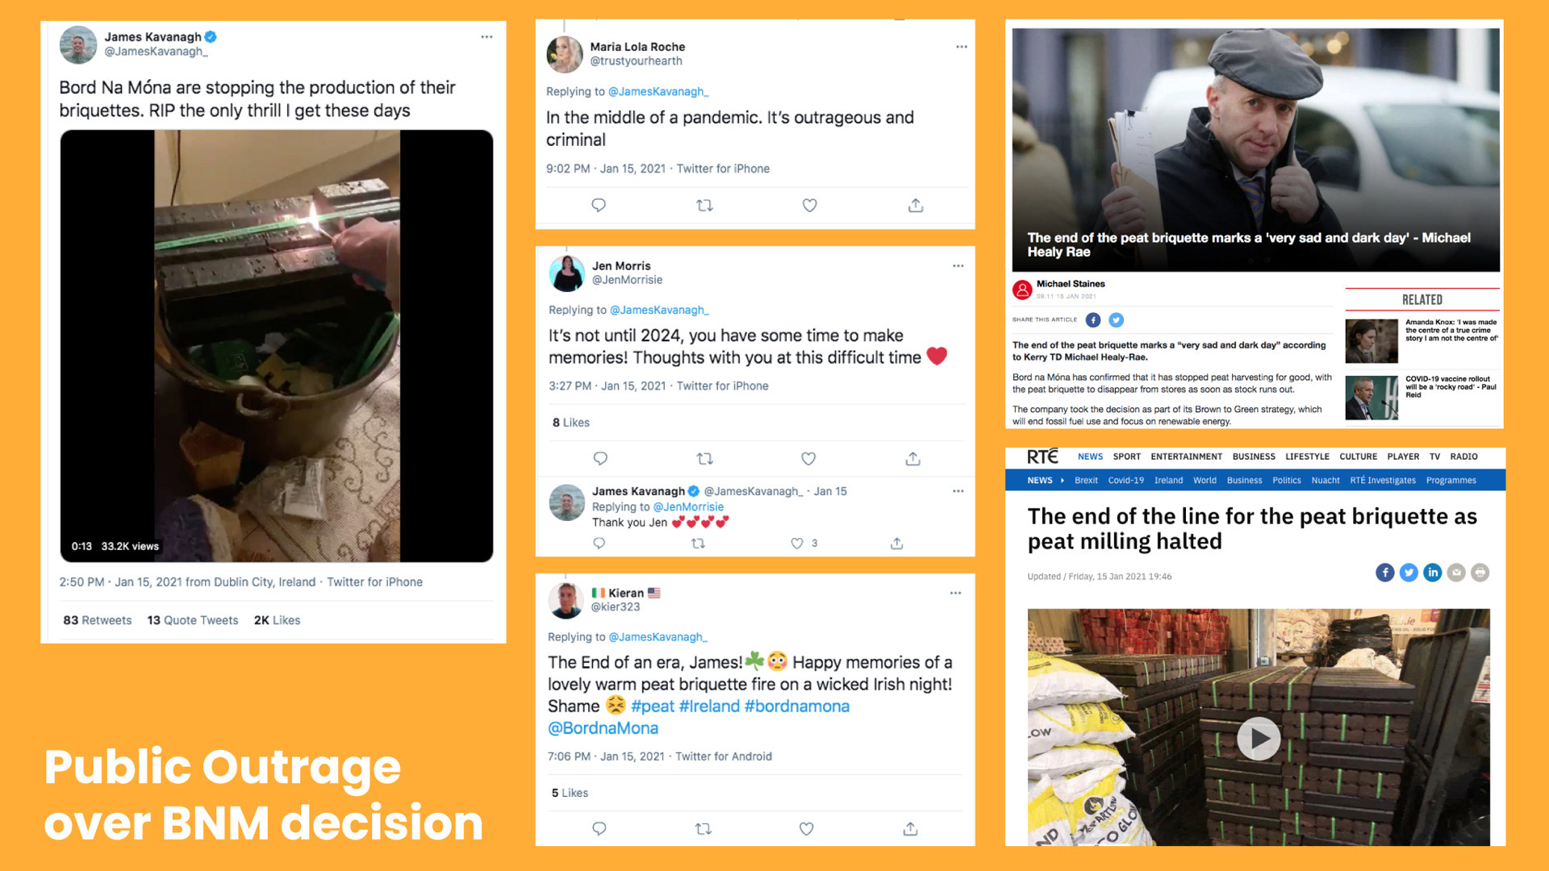Open the RTÉ Business menu tab
Screen dimensions: 1549x871
pos(1254,456)
